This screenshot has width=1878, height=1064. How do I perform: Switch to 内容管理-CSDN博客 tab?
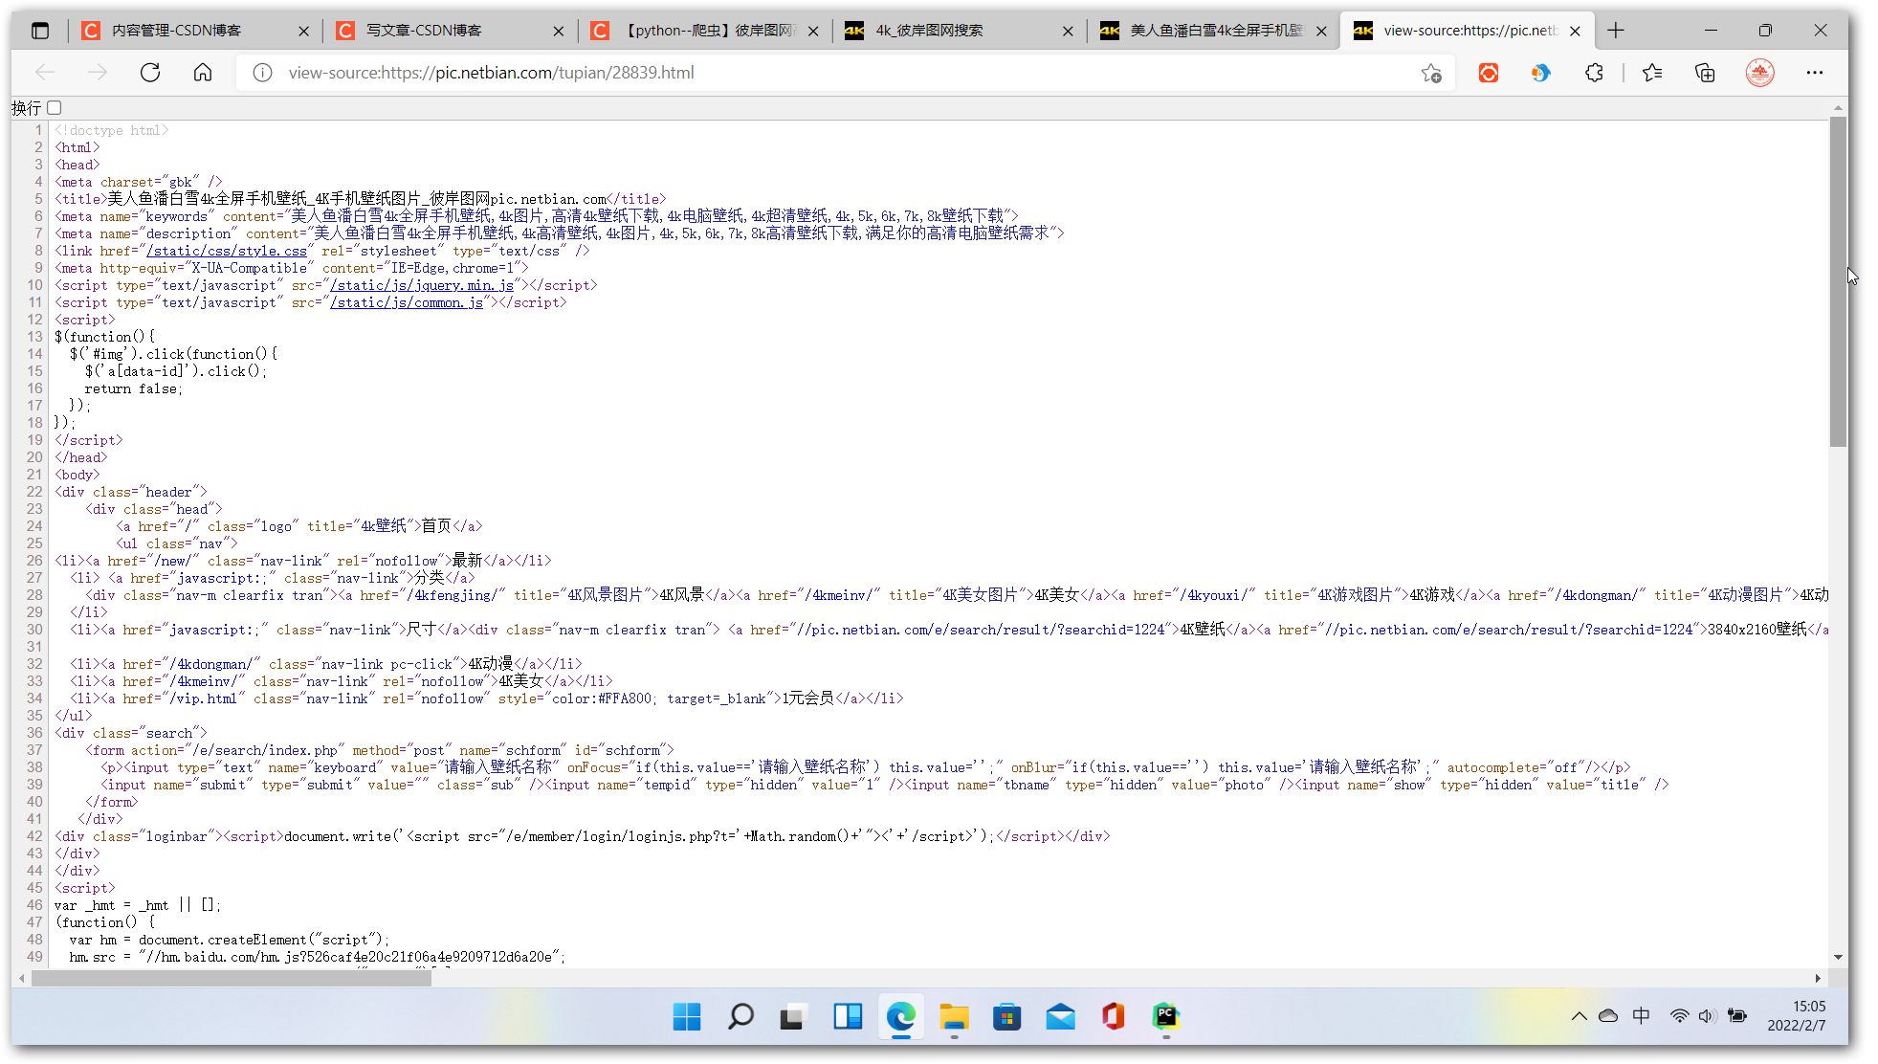click(x=196, y=31)
